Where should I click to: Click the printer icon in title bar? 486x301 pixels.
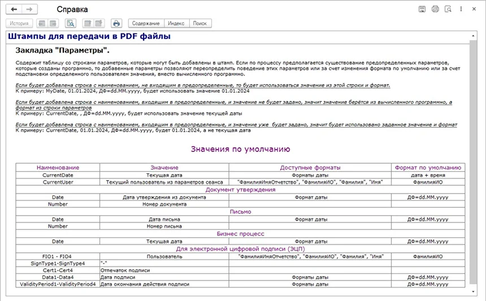[x=435, y=9]
